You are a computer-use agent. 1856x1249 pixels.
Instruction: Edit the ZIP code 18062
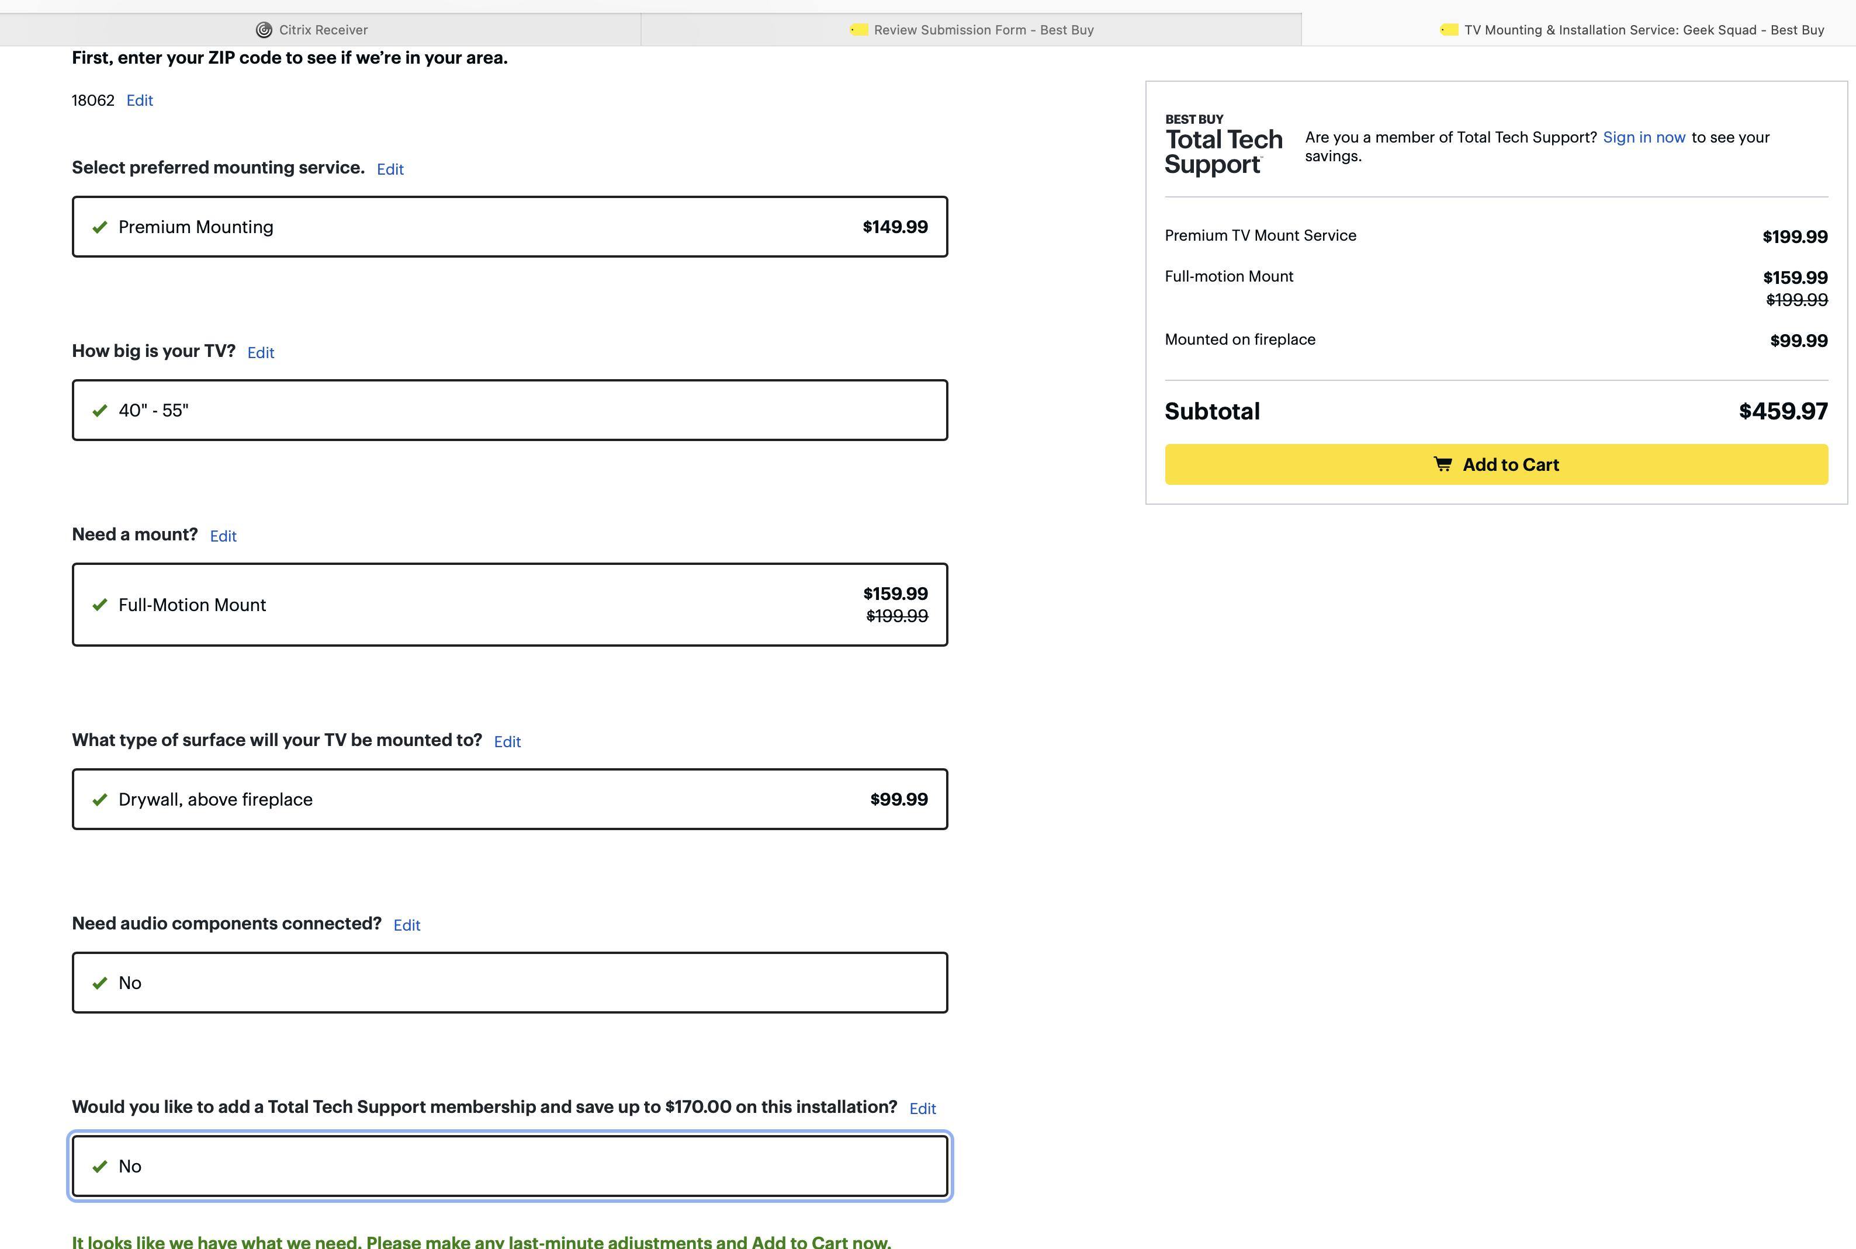140,100
